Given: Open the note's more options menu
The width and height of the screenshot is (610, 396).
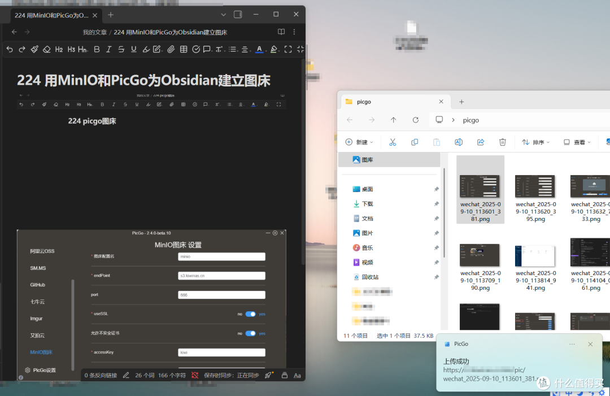Looking at the screenshot, I should pyautogui.click(x=294, y=32).
